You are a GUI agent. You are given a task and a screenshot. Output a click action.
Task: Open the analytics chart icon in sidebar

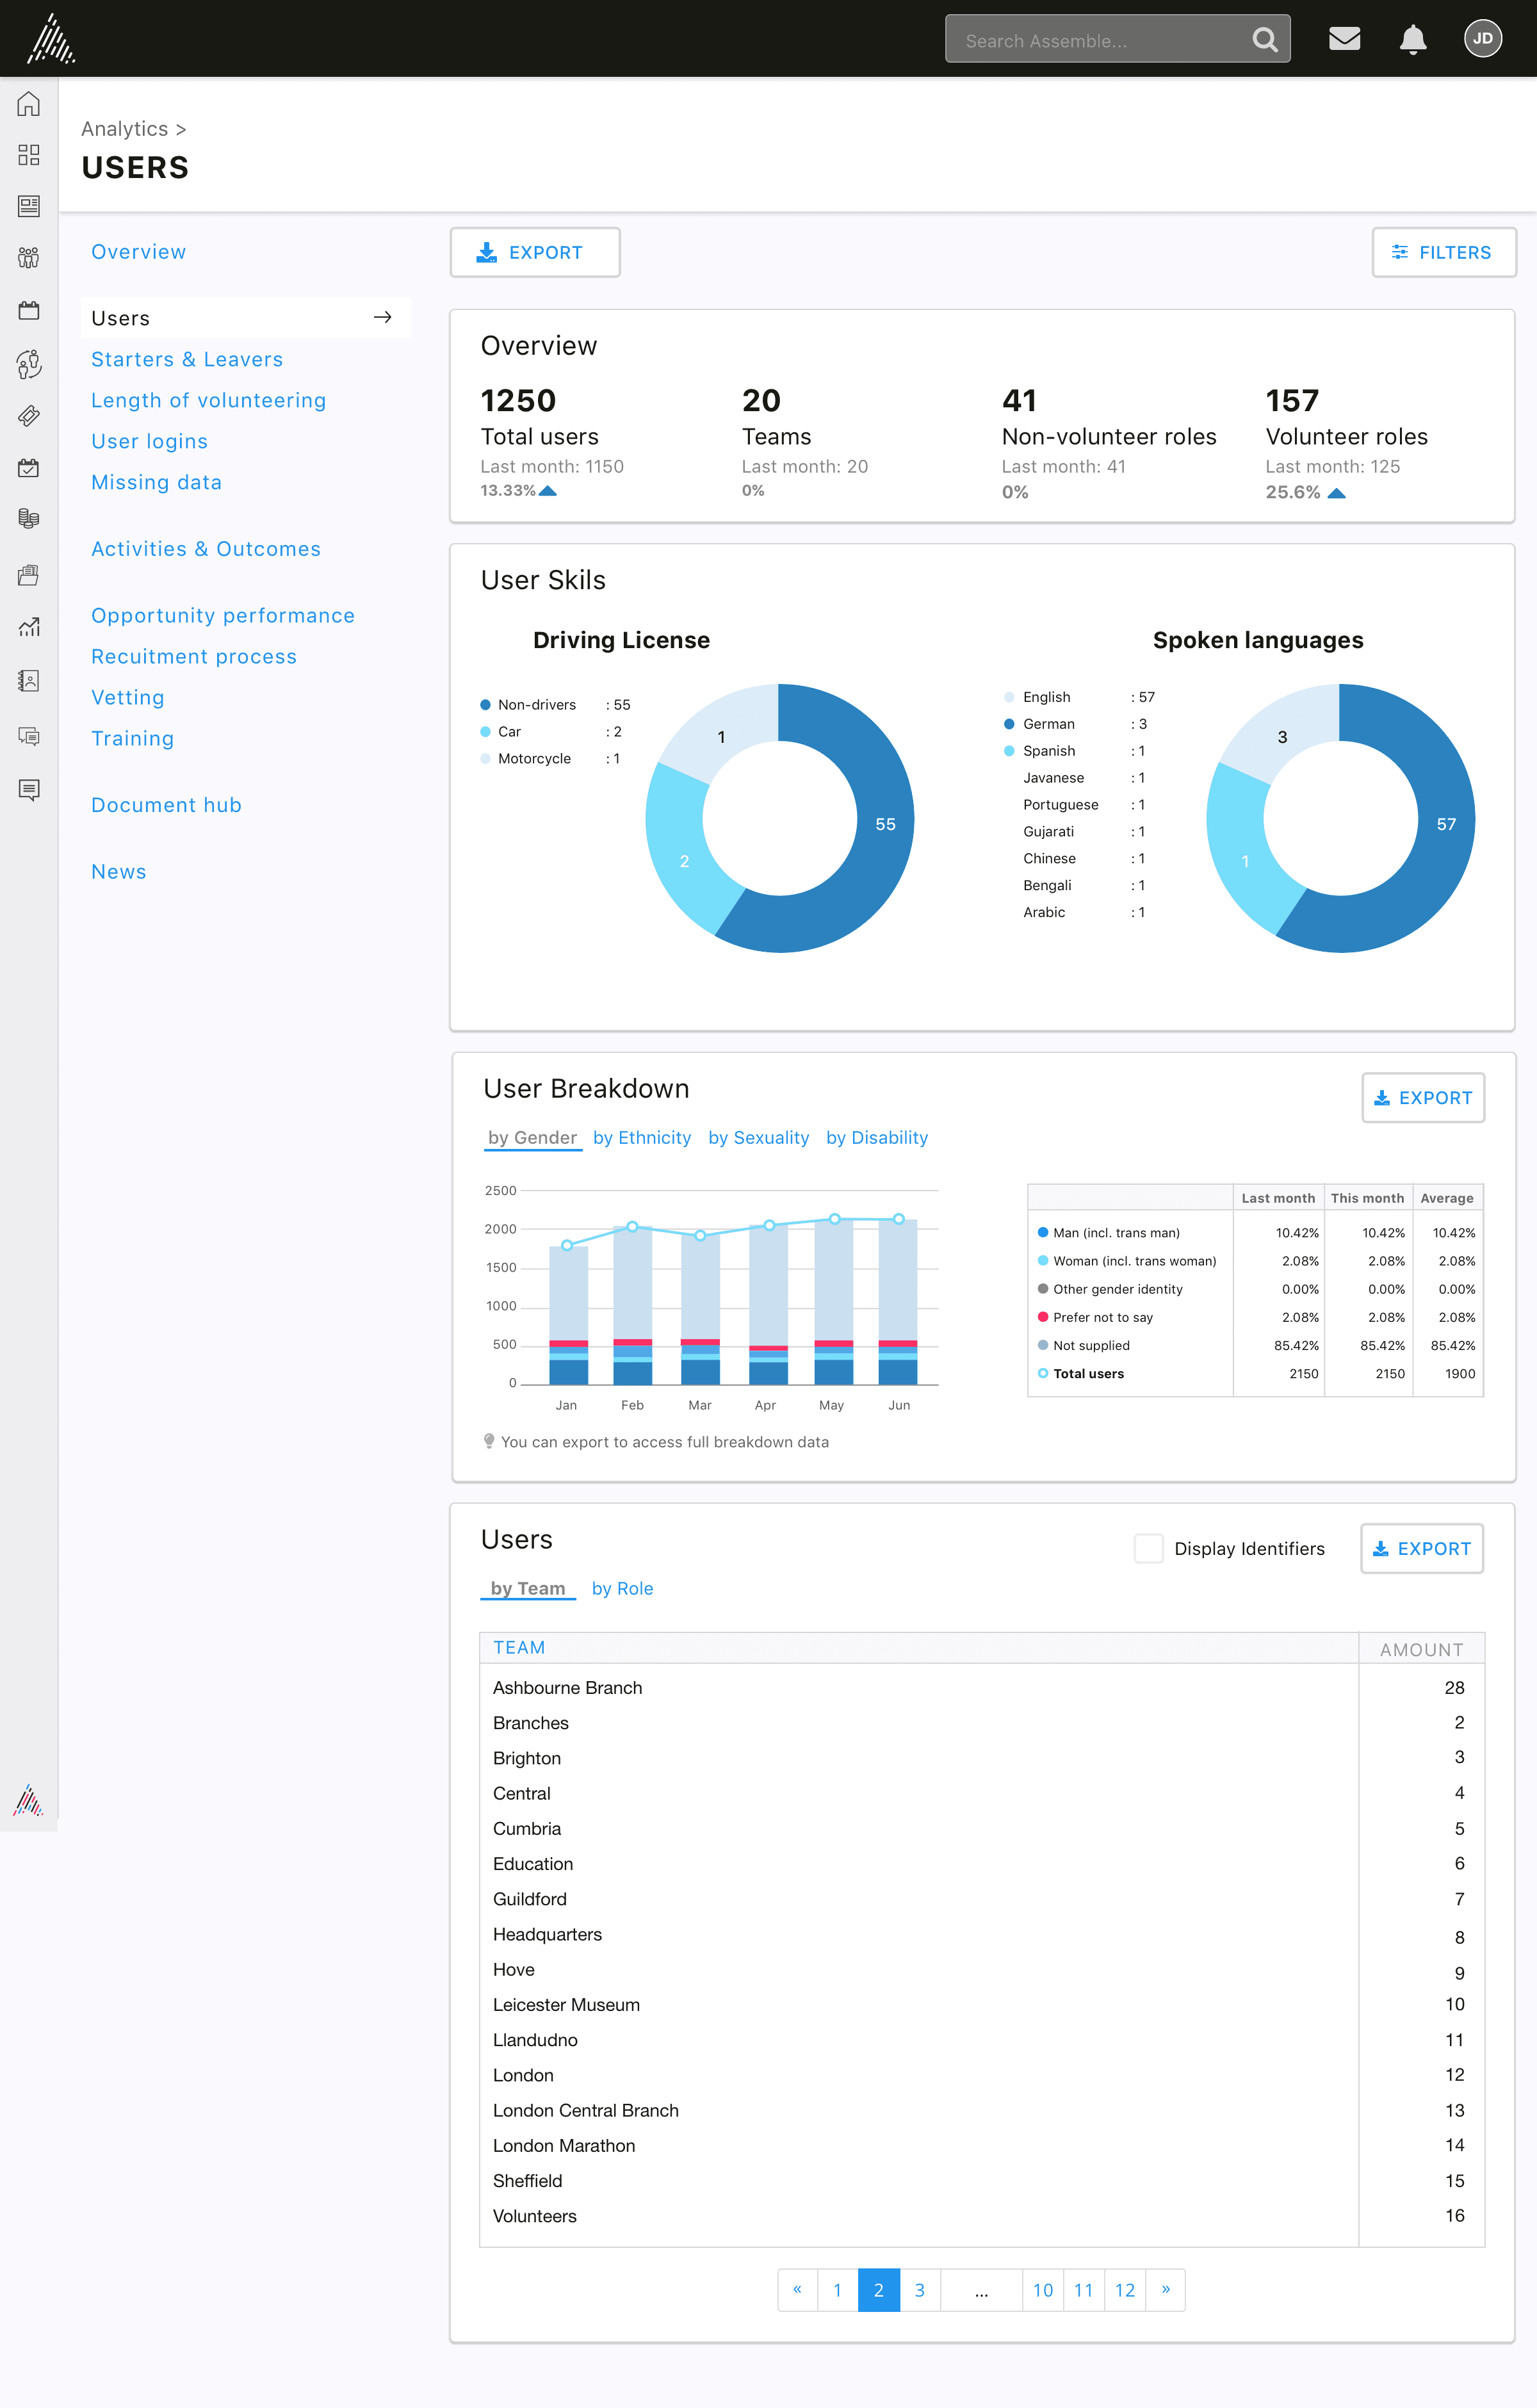click(x=29, y=627)
